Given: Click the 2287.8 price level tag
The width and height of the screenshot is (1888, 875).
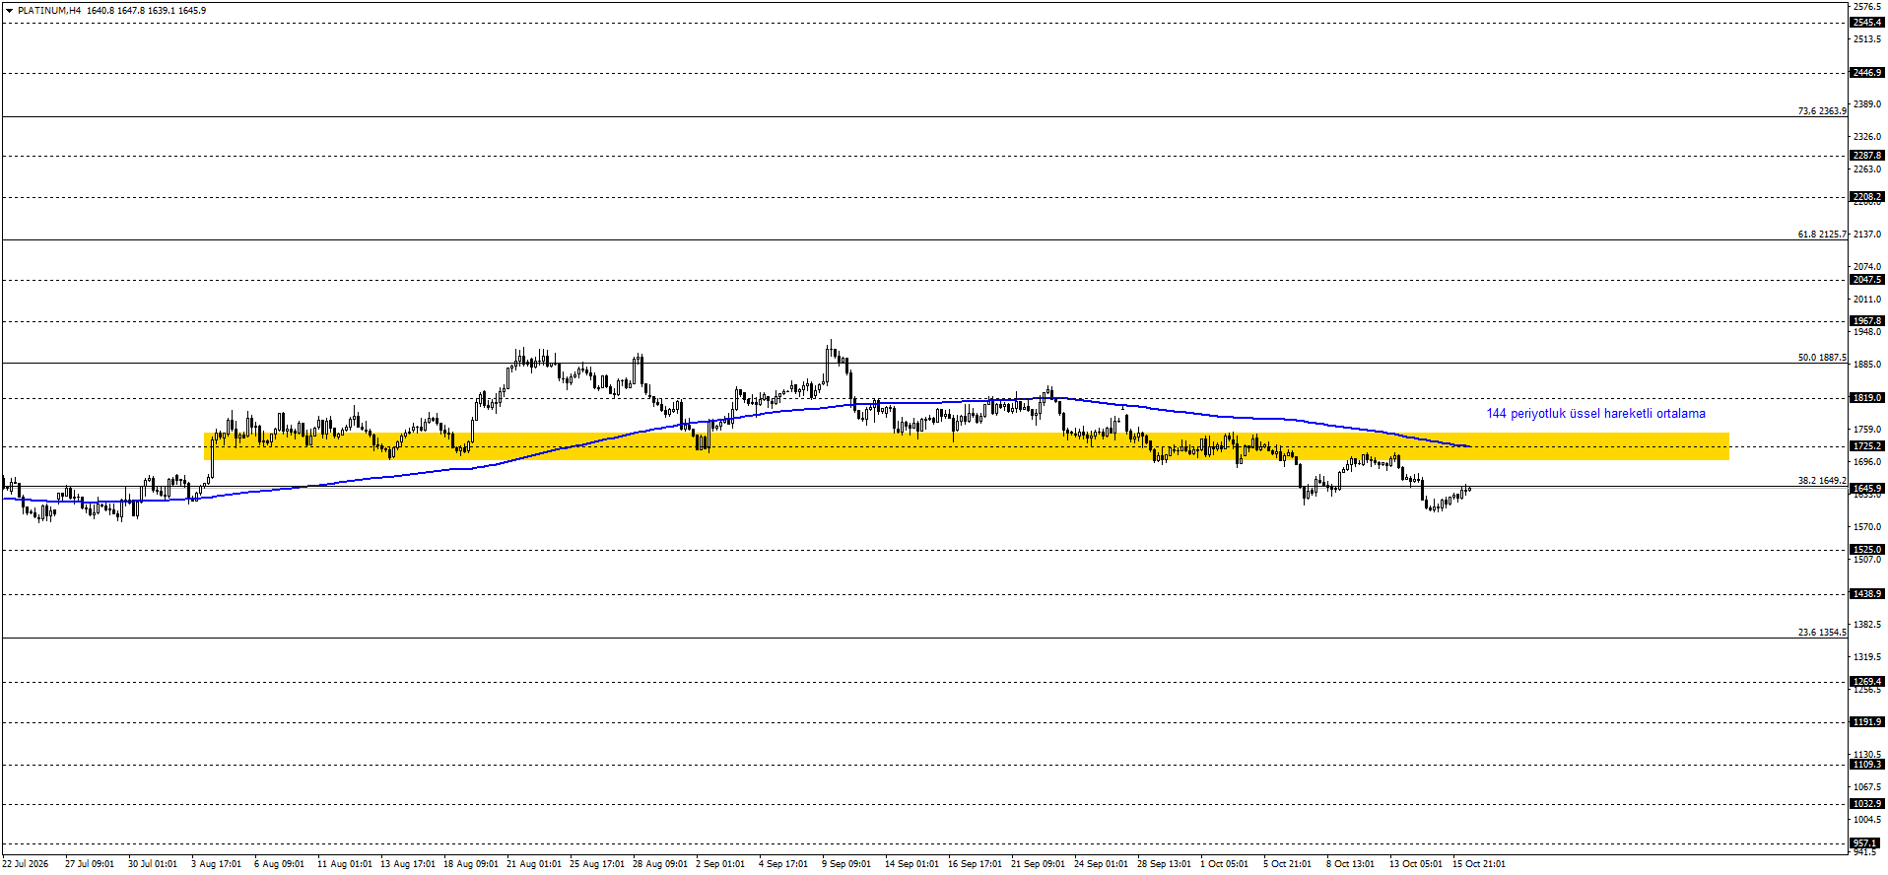Looking at the screenshot, I should (x=1867, y=156).
